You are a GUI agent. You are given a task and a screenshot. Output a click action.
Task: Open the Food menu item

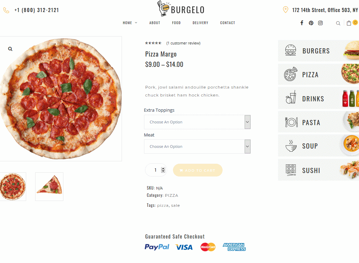click(176, 23)
